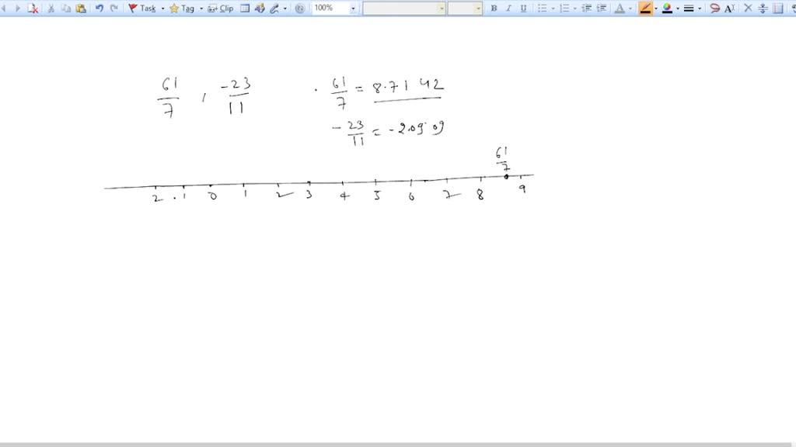Click the back navigation arrow
The height and width of the screenshot is (447, 796).
pyautogui.click(x=3, y=9)
